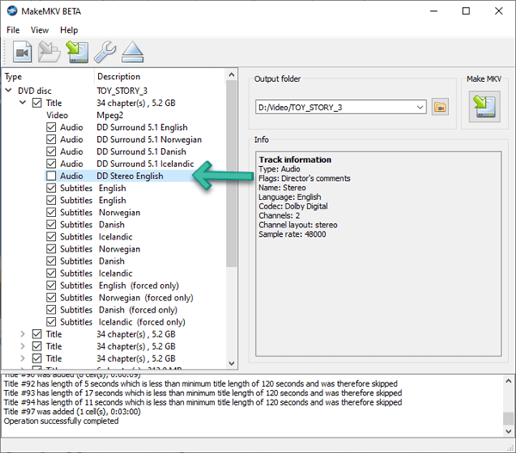
Task: Click the open video files toolbar icon
Action: click(x=22, y=52)
